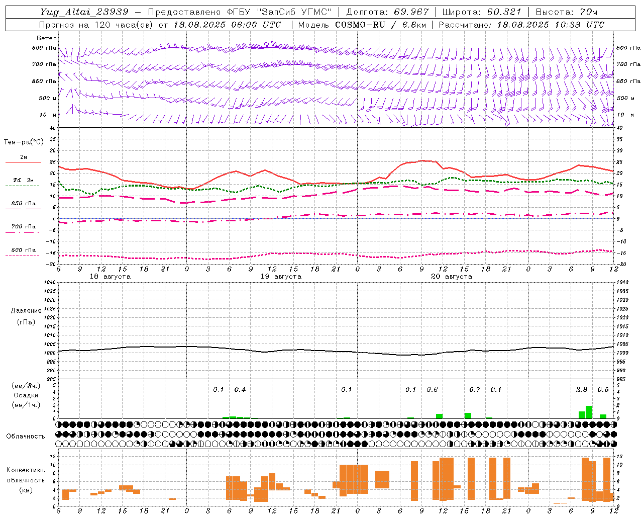
Task: Click the 0.5 precipitation amount
Action: pos(603,389)
